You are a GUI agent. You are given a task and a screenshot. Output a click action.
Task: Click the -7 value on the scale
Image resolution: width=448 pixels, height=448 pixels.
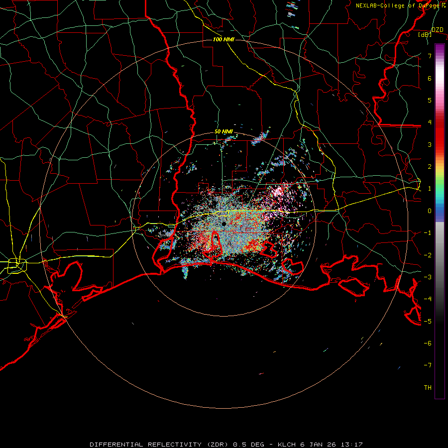[x=428, y=365]
